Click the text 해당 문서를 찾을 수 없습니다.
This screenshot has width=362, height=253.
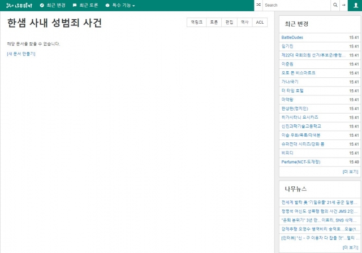coord(33,44)
